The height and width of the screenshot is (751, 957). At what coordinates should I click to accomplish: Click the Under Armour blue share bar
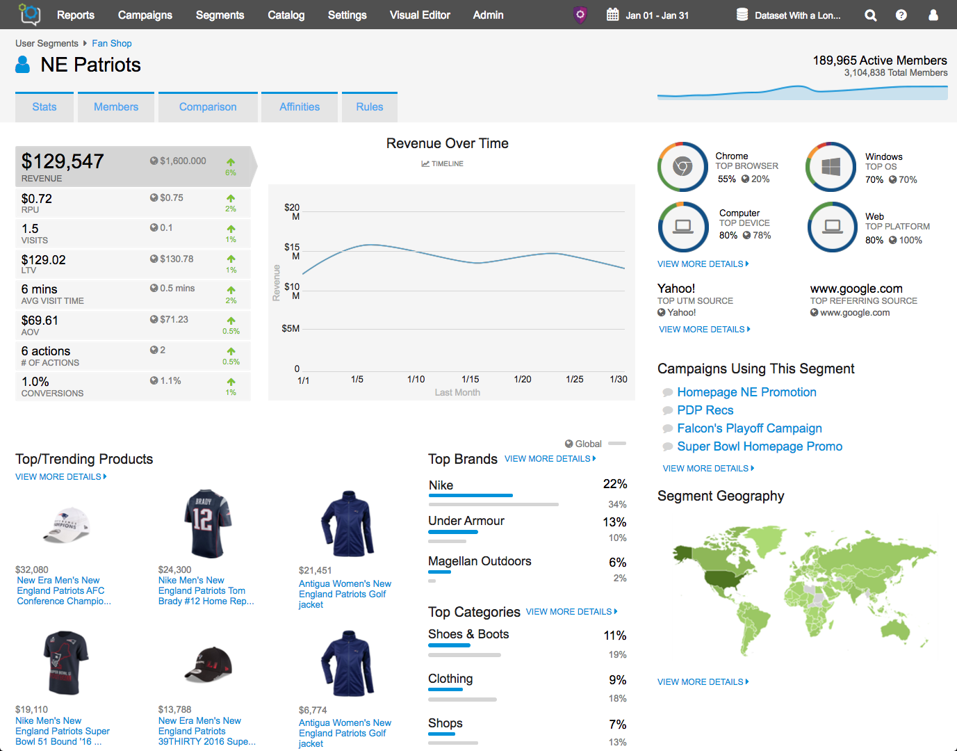(x=453, y=532)
